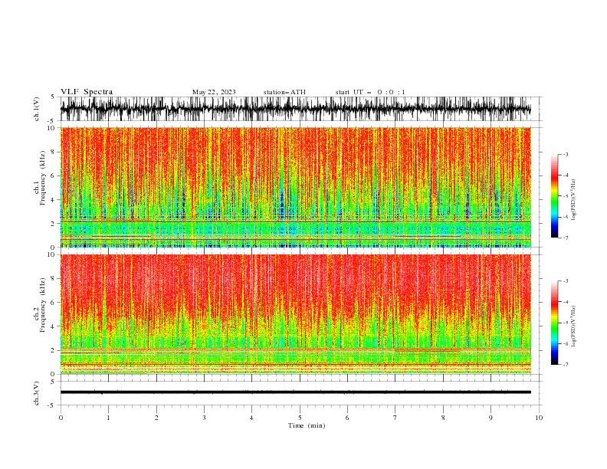Click inside the ch.2 spectrogram panel
Viewport: 607px width, 469px height.
tap(295, 314)
